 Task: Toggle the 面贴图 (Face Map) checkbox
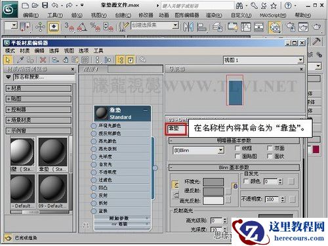[x=237, y=156]
